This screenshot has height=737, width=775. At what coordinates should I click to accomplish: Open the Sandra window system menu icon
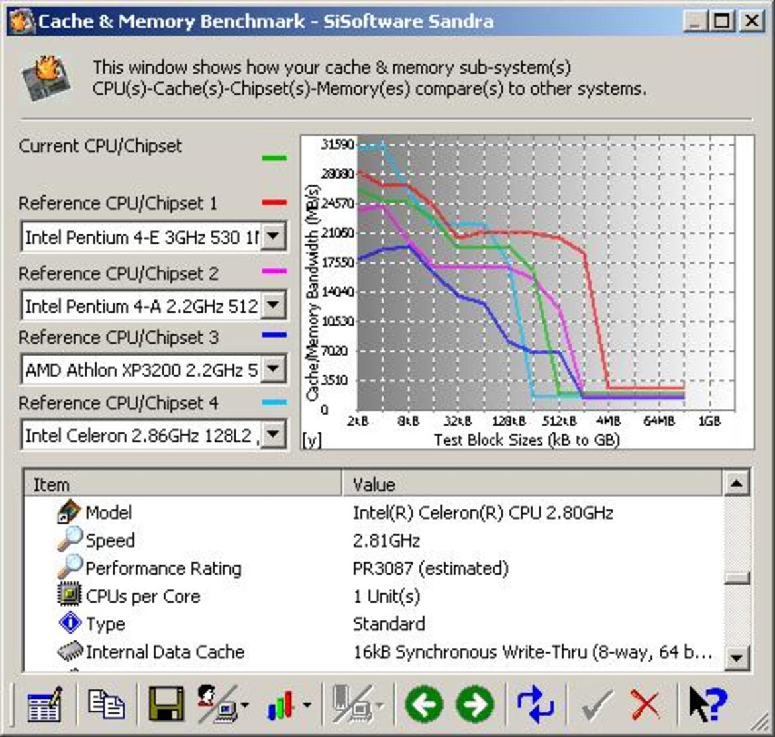click(22, 21)
